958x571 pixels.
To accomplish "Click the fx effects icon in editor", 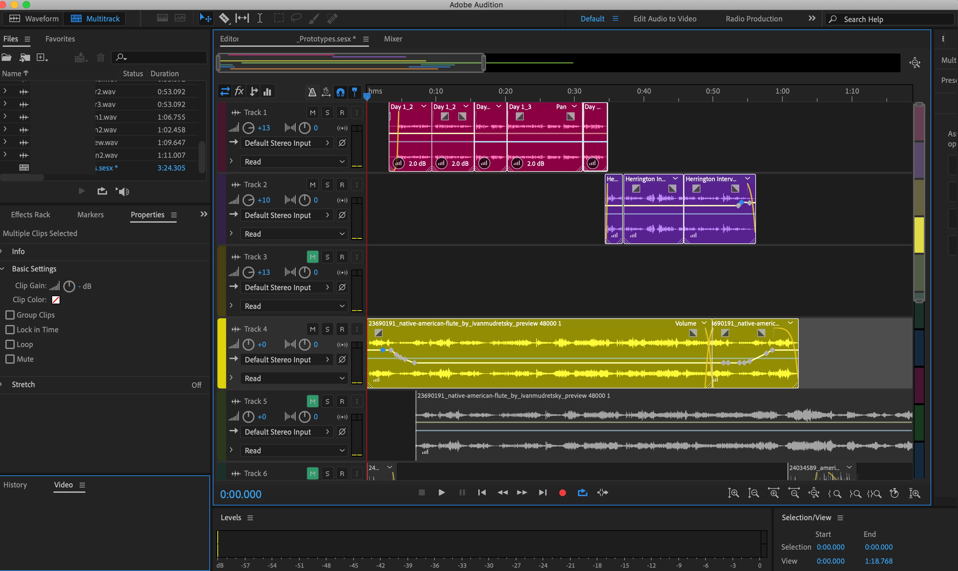I will pos(239,91).
